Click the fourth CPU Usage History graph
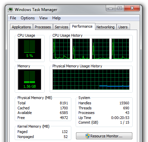148x142 pixels. pyautogui.click(x=120, y=49)
